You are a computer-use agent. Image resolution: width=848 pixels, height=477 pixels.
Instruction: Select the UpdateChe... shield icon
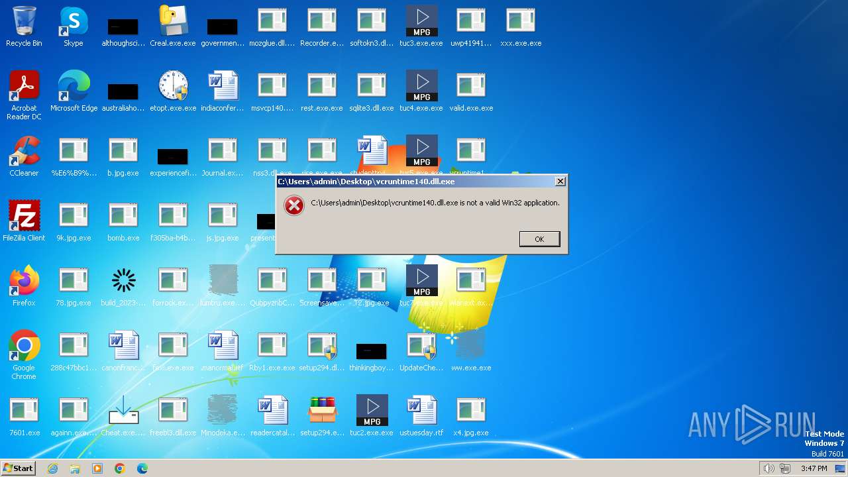pyautogui.click(x=421, y=351)
